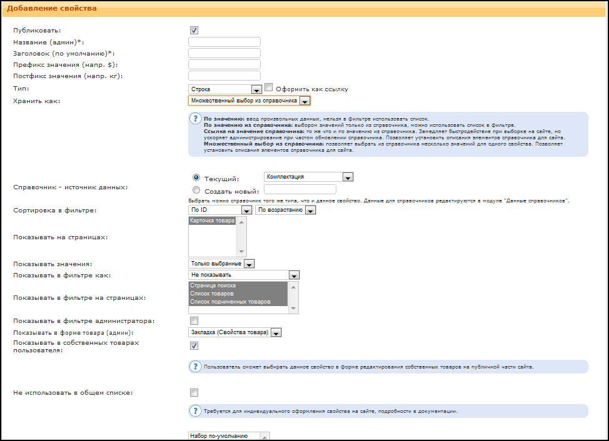609x441 pixels.
Task: Select Список подчиненных товаров list item
Action: [238, 302]
